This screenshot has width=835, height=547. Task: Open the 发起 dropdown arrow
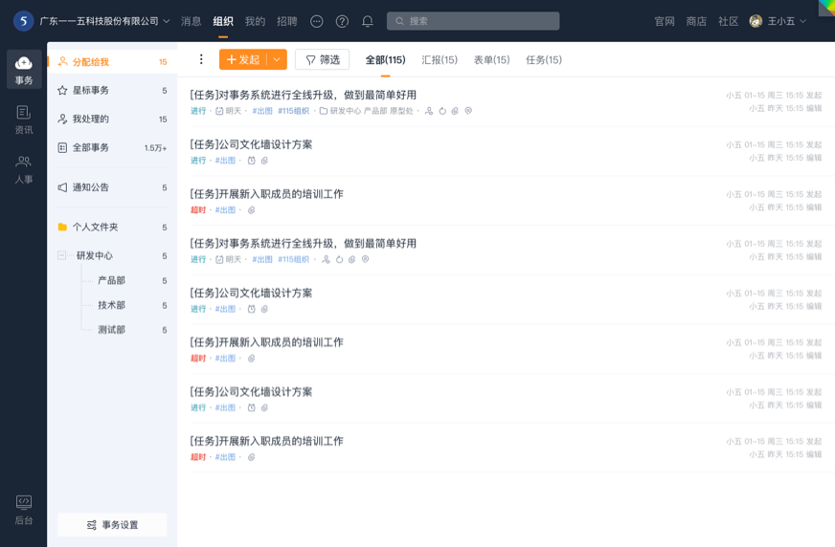(277, 59)
